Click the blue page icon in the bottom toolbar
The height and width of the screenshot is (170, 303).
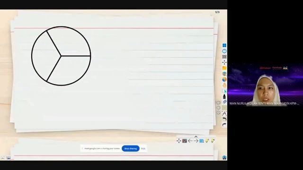tap(202, 141)
